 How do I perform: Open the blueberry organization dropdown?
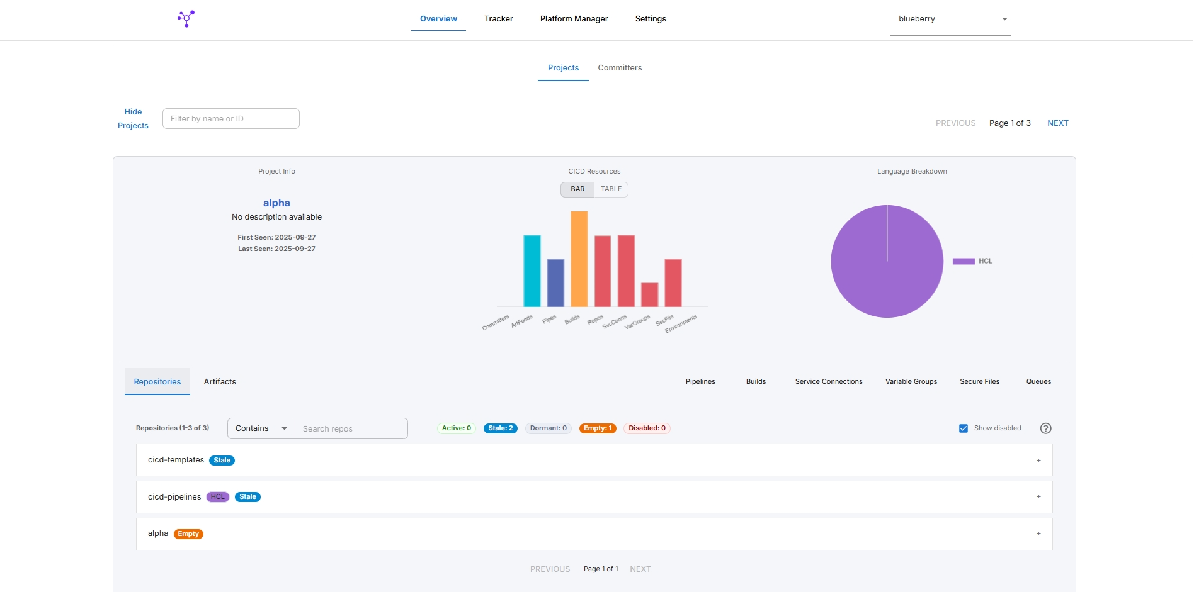coord(950,19)
